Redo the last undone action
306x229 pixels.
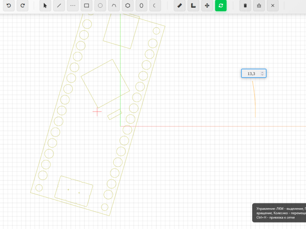click(x=23, y=6)
